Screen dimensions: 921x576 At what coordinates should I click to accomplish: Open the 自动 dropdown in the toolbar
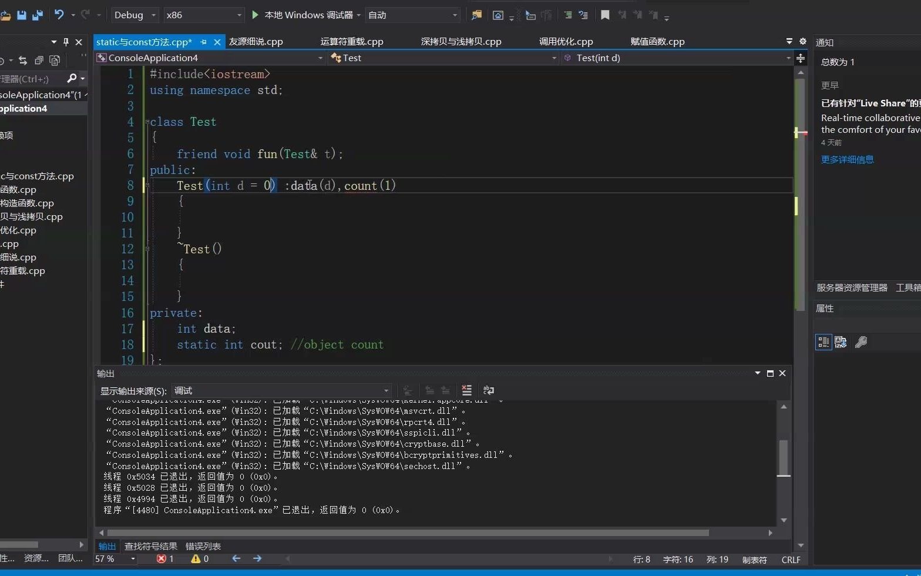point(412,15)
